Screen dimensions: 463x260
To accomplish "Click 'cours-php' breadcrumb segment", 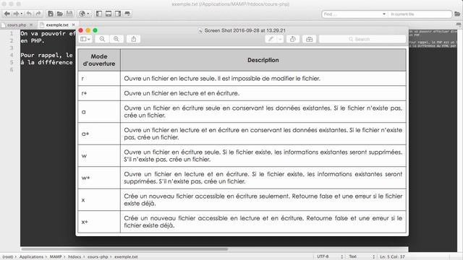I will 98,257.
